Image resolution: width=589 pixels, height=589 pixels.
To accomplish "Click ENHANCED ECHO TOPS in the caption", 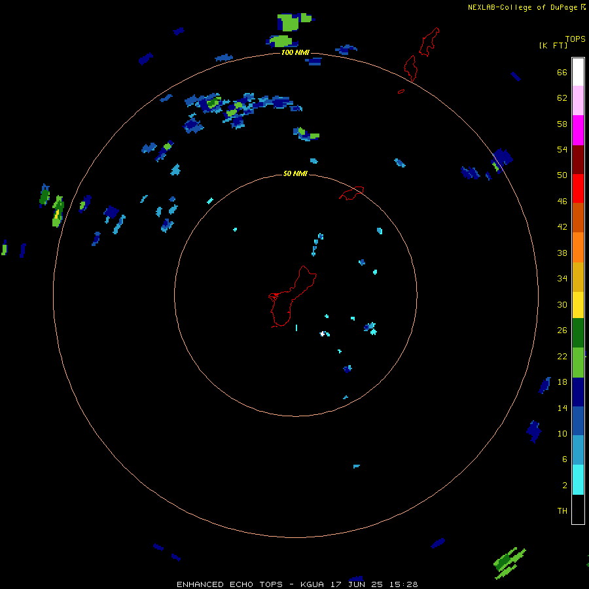I will coord(229,584).
